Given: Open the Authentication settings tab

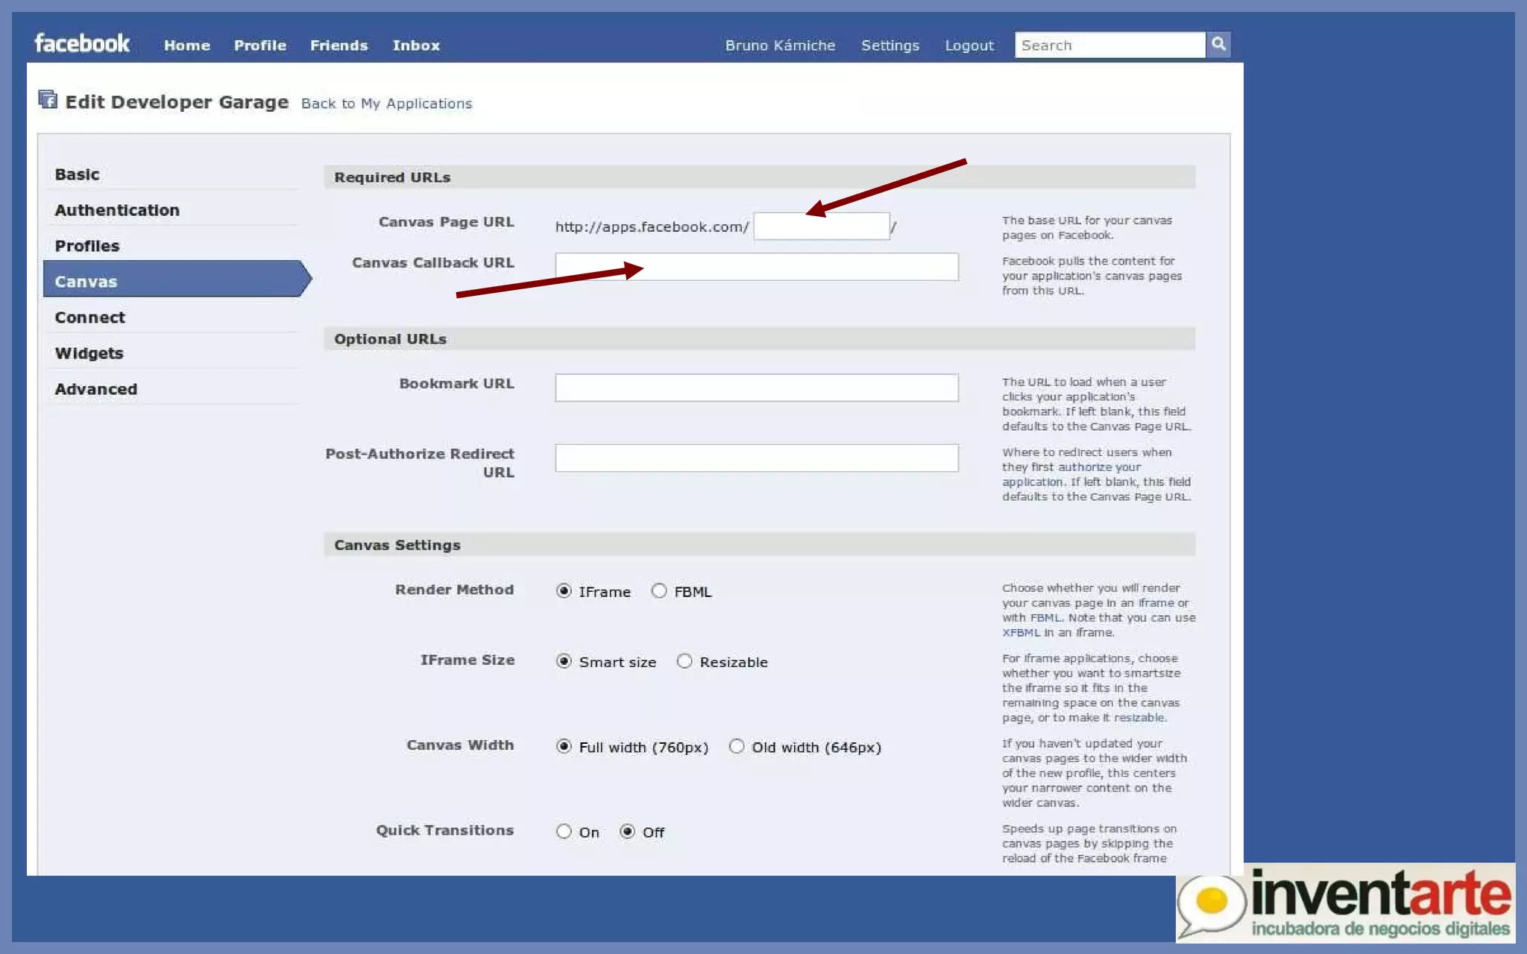Looking at the screenshot, I should point(117,210).
